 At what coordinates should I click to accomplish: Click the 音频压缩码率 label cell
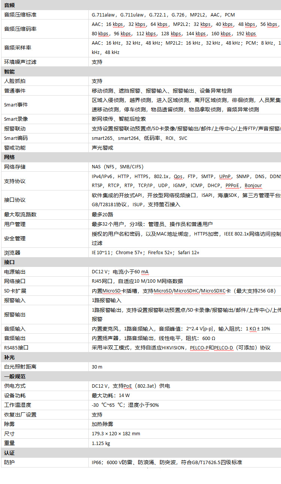(20, 29)
